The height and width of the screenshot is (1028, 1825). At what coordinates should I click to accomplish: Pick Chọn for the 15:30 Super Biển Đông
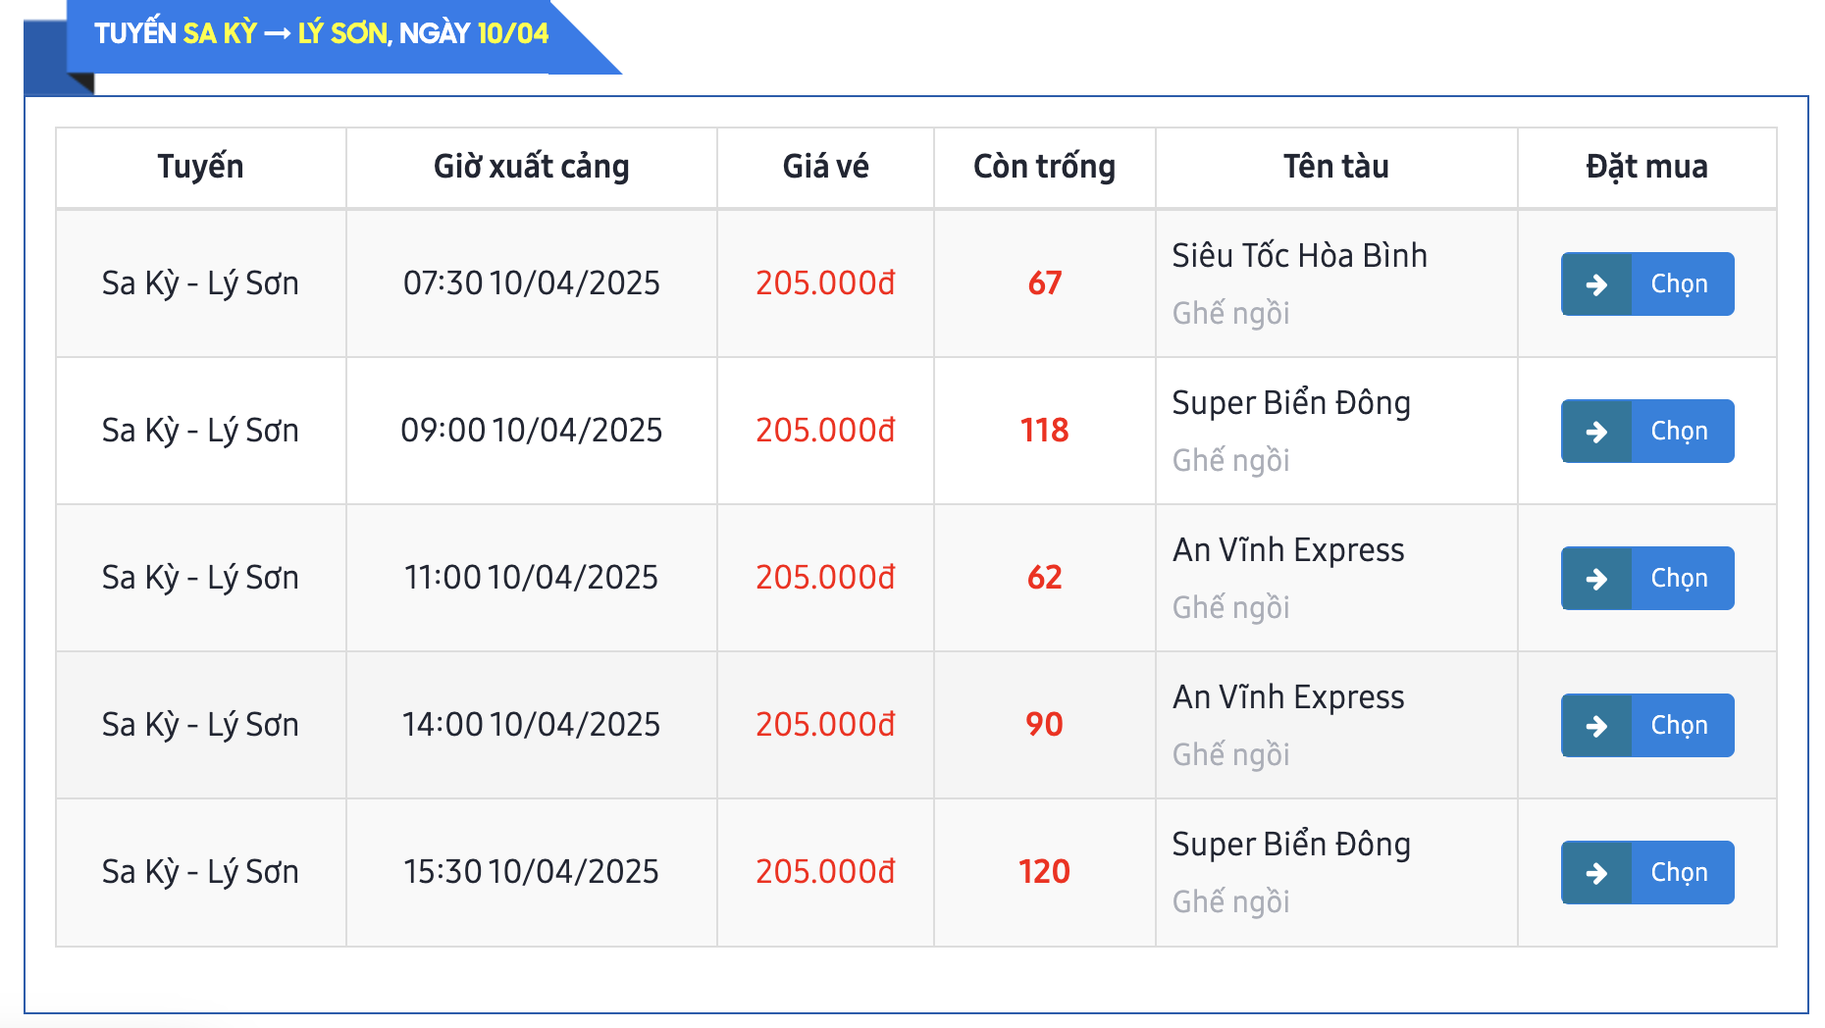point(1679,873)
